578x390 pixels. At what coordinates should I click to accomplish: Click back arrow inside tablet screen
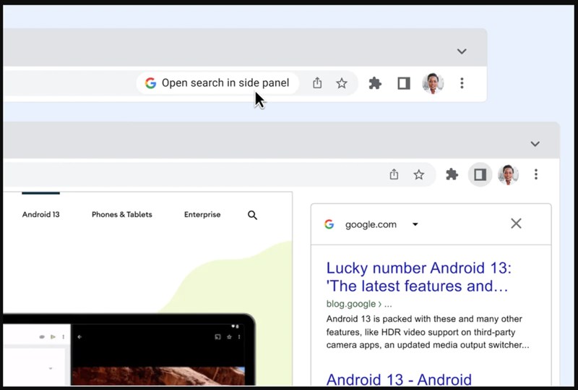(x=79, y=337)
